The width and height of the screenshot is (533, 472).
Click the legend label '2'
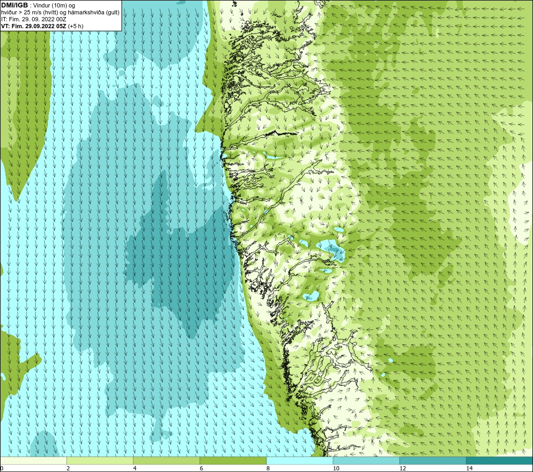pyautogui.click(x=68, y=468)
